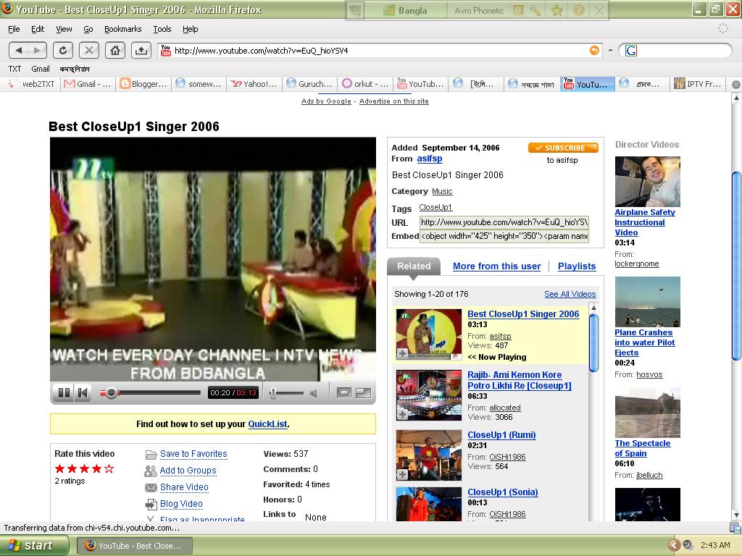
Task: Open the asifsp profile link after From
Action: point(429,159)
